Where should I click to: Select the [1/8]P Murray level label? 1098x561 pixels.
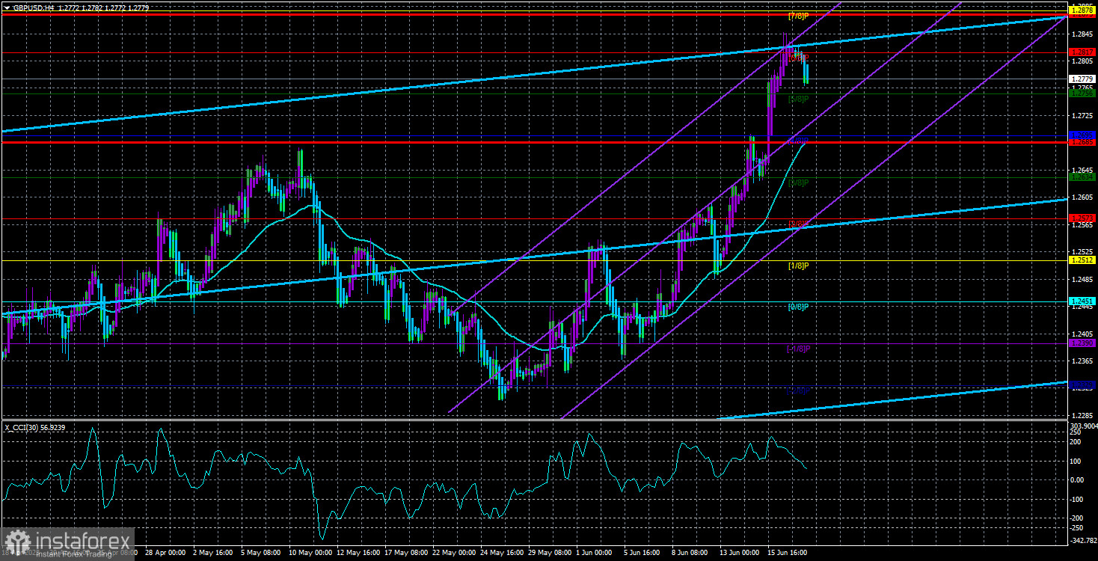(x=799, y=266)
